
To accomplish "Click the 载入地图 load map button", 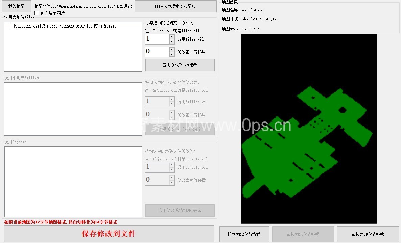I will (17, 6).
